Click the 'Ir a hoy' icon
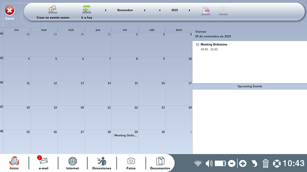 click(x=86, y=9)
